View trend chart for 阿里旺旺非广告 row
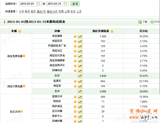The image size is (160, 123). (80, 46)
